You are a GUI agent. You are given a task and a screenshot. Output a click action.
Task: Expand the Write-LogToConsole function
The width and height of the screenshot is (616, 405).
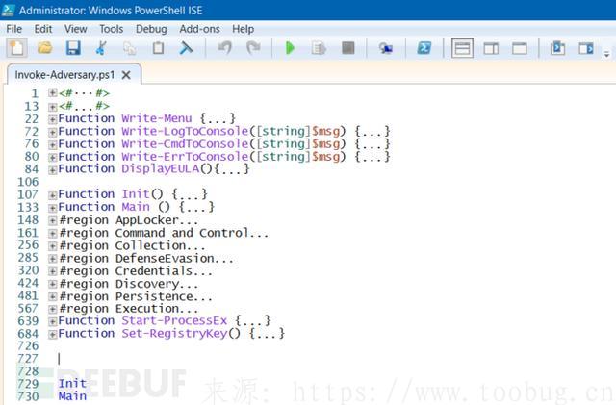point(53,132)
